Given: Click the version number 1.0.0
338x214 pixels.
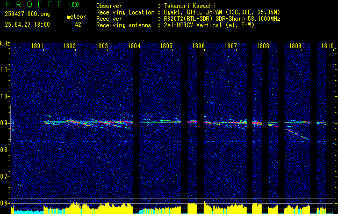Looking at the screenshot, I should (x=73, y=4).
